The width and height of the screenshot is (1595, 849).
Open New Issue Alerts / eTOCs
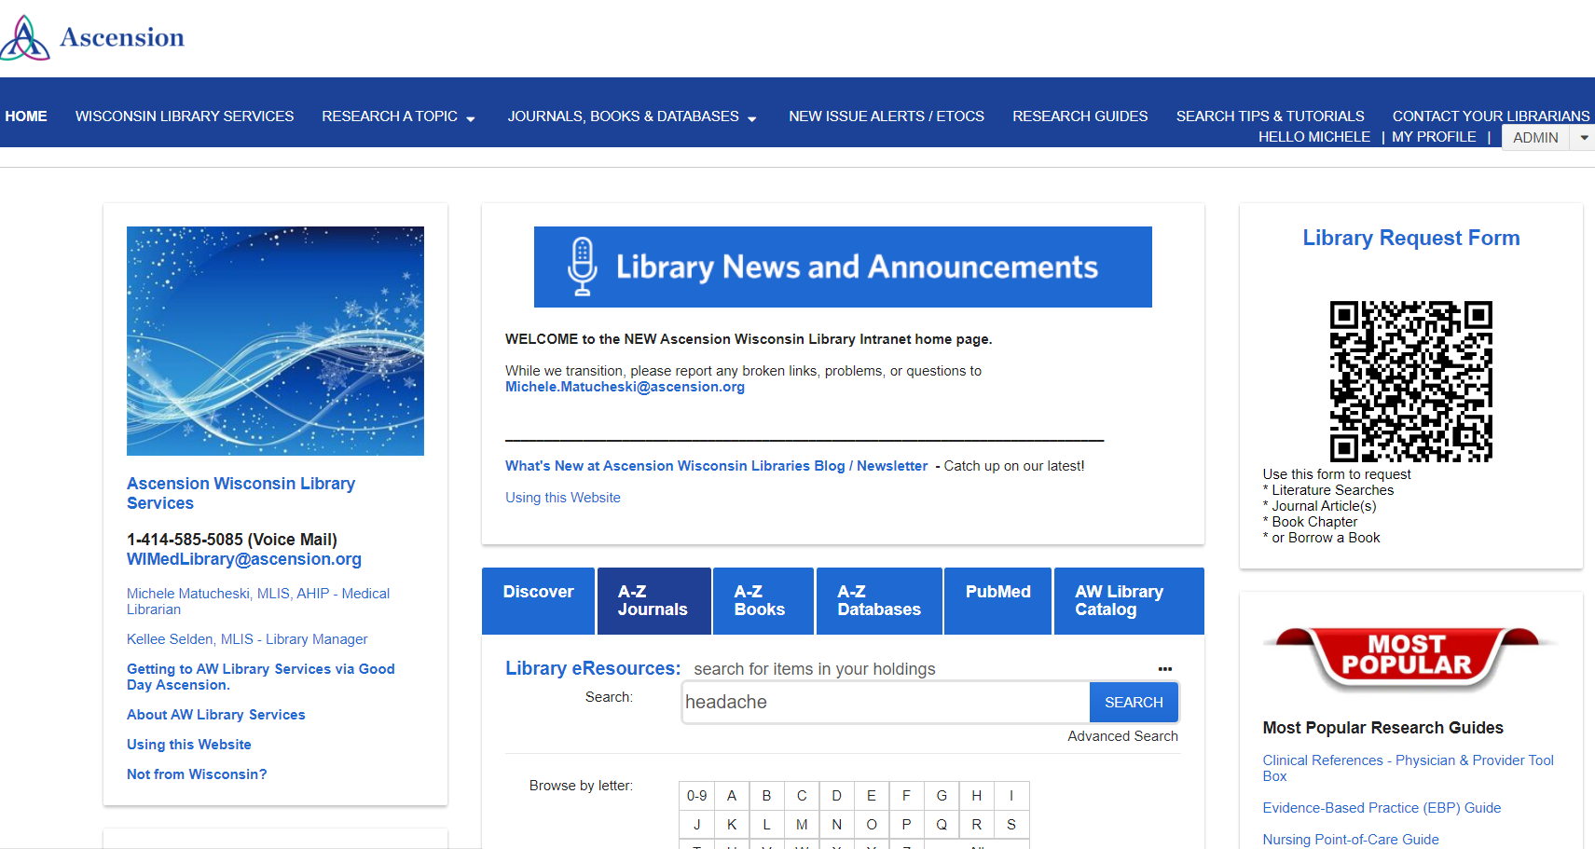(x=887, y=116)
